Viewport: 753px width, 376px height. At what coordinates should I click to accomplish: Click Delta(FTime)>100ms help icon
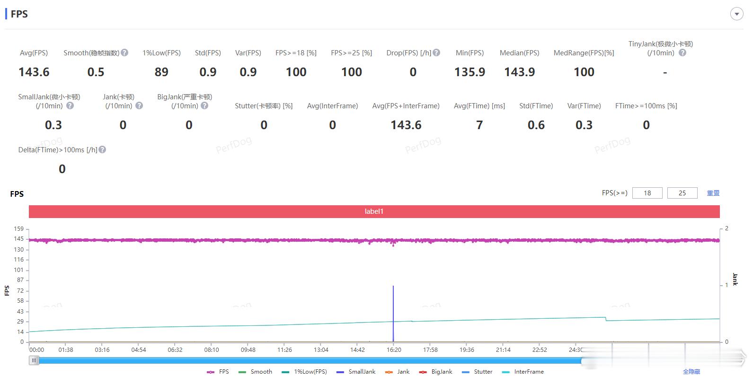102,149
